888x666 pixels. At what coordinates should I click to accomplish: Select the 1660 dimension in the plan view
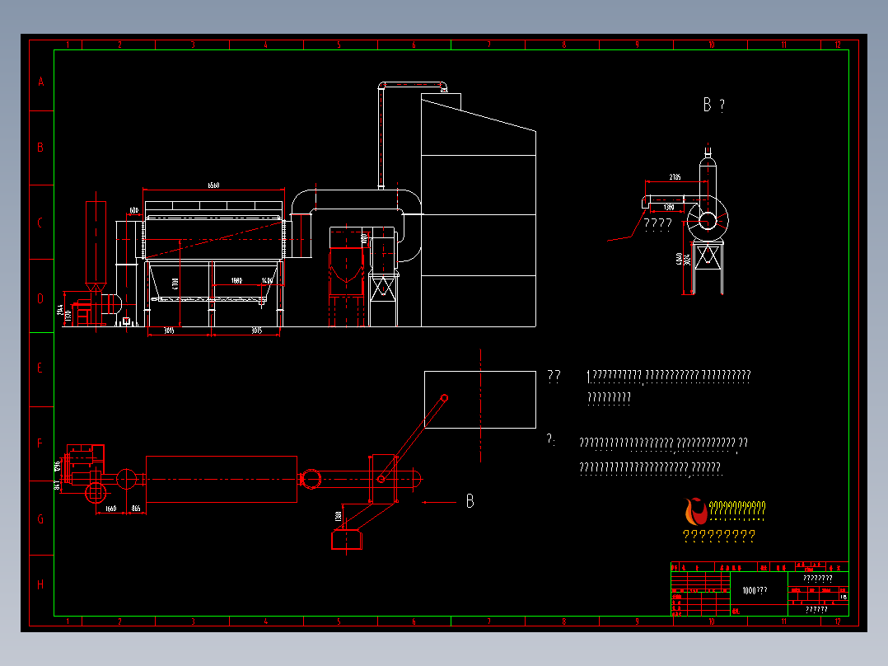(110, 509)
